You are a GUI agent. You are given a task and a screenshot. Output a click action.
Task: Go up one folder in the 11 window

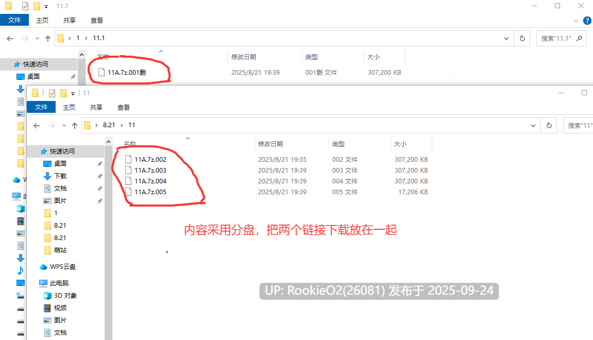(75, 126)
